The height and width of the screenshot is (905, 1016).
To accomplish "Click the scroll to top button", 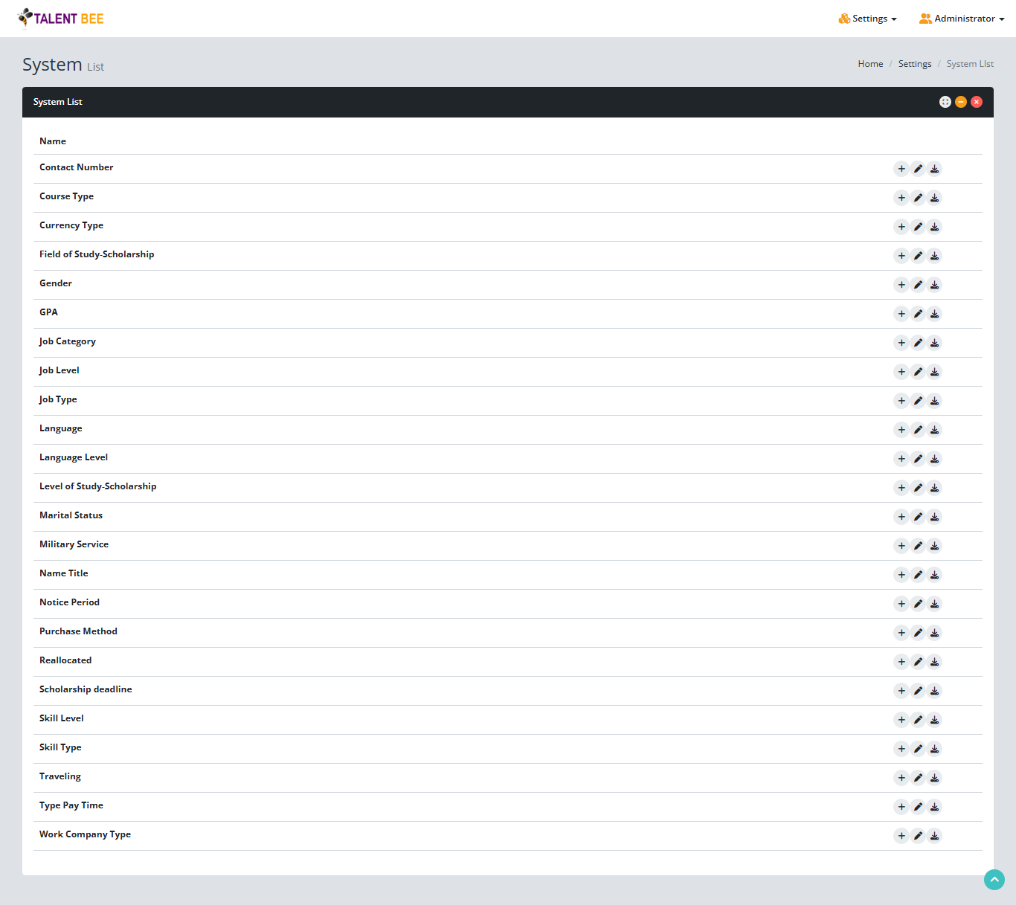I will (994, 880).
